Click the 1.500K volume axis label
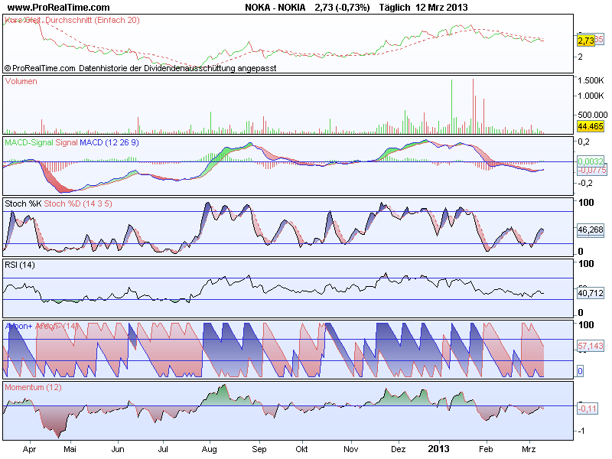Viewport: 612px width, 459px height. point(591,80)
